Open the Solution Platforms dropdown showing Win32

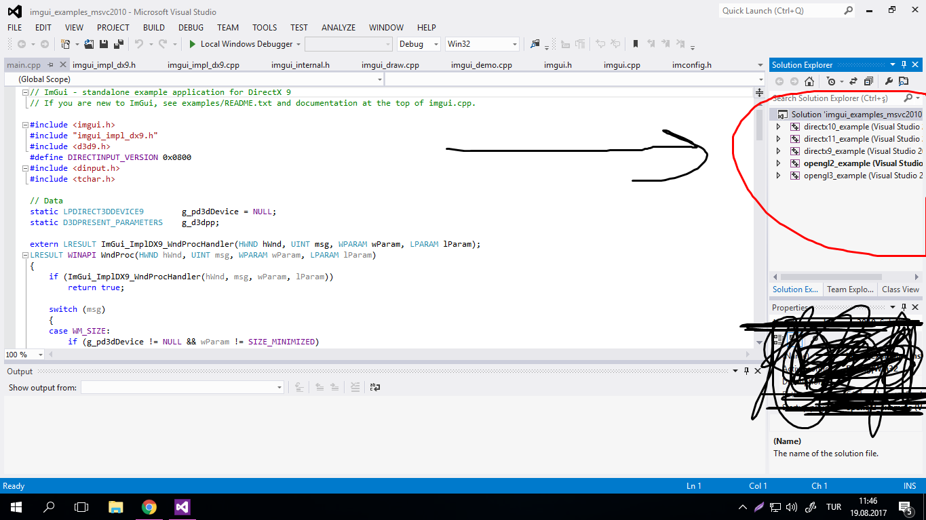482,44
